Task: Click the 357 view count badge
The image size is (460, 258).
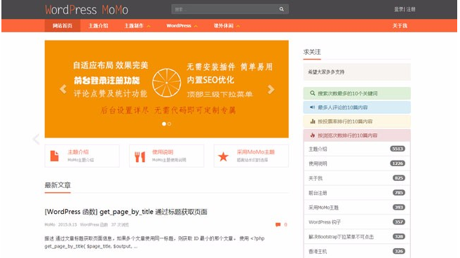Action: [x=399, y=222]
